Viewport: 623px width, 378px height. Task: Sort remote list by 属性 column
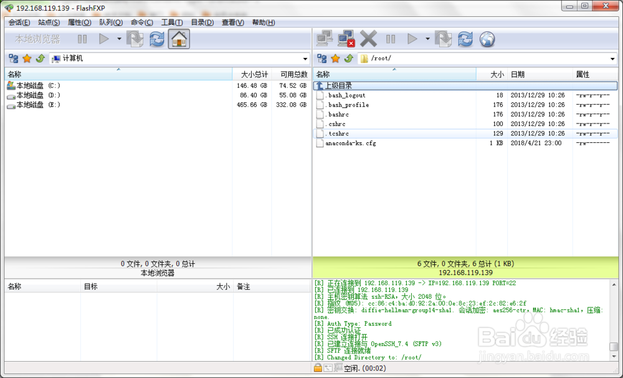point(595,74)
